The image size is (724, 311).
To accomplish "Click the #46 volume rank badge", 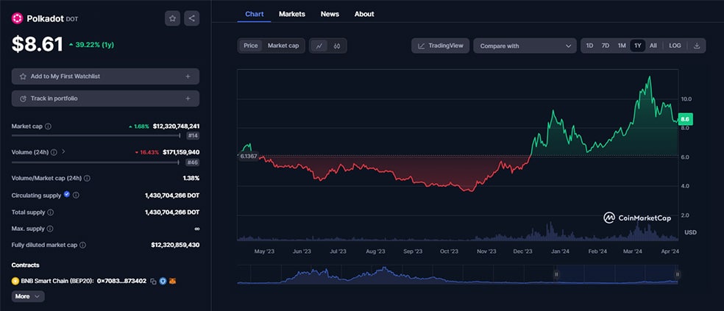I will point(193,162).
